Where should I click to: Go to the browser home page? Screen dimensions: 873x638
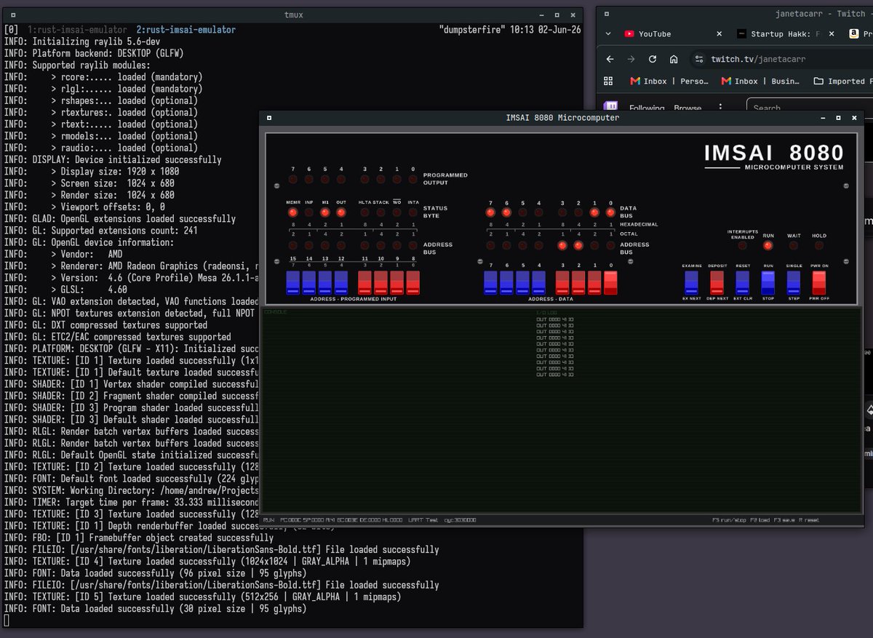coord(674,59)
